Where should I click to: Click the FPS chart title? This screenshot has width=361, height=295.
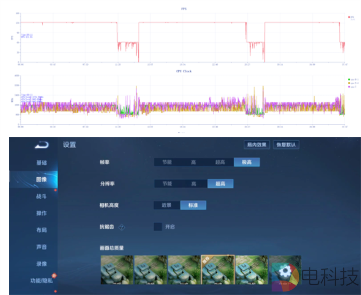tap(184, 9)
